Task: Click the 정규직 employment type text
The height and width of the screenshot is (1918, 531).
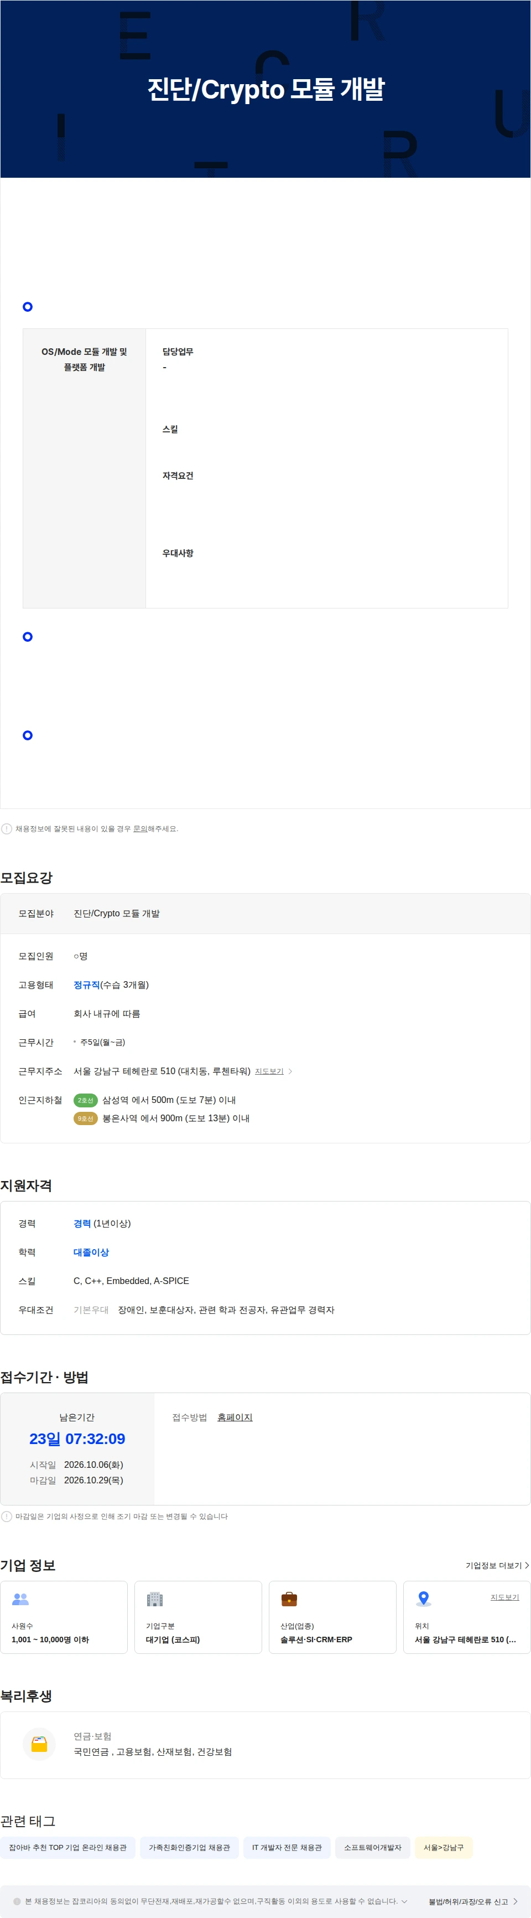Action: (86, 985)
